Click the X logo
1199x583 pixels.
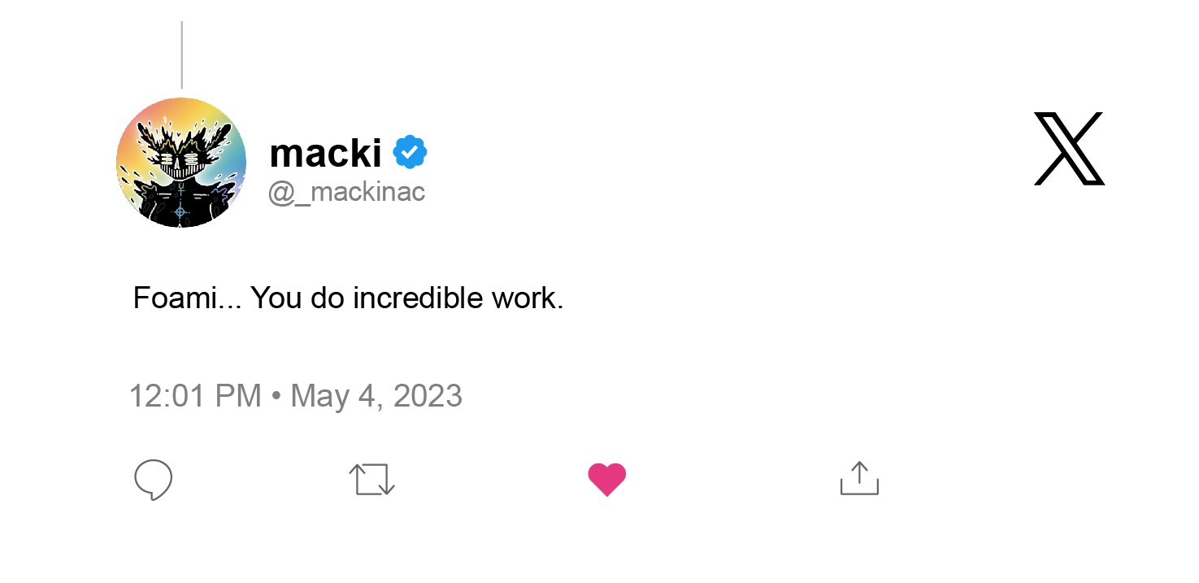pyautogui.click(x=1069, y=148)
